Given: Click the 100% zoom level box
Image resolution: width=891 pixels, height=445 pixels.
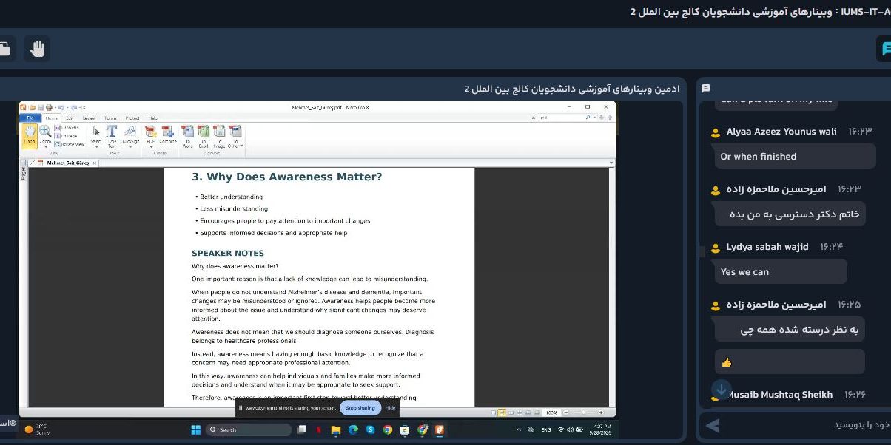Looking at the screenshot, I should click(x=551, y=412).
